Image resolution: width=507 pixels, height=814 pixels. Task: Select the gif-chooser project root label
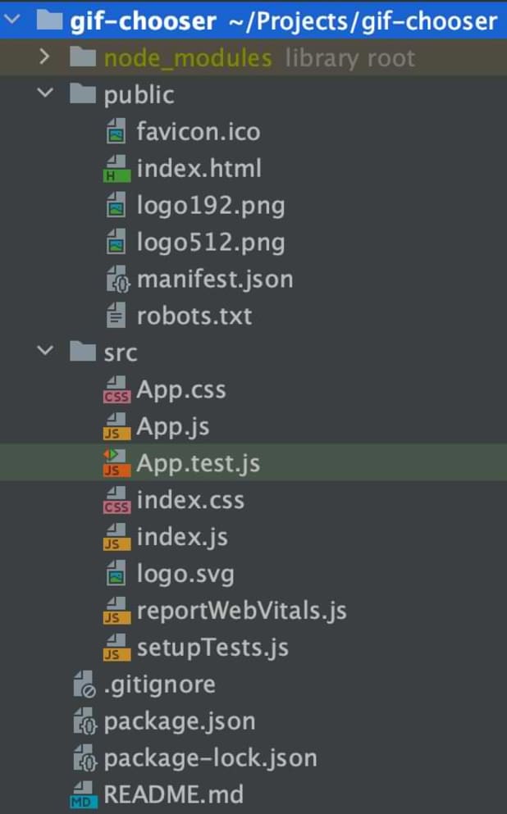pos(143,21)
